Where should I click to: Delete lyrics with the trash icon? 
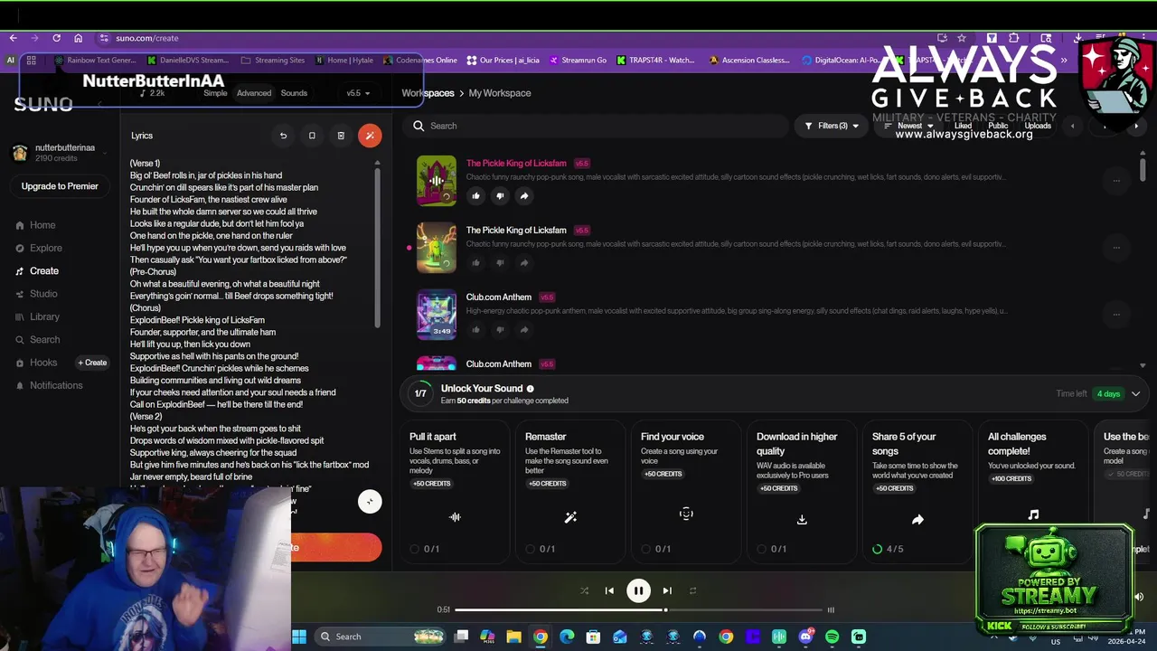point(341,136)
